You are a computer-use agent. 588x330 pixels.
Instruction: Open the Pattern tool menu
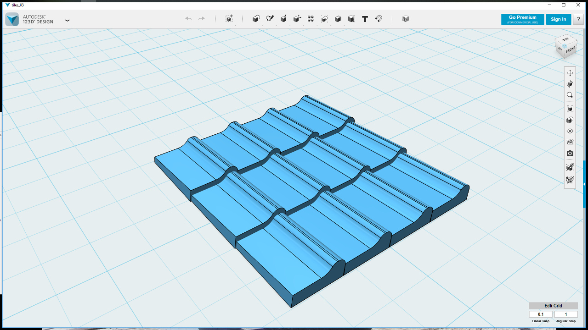tap(311, 19)
